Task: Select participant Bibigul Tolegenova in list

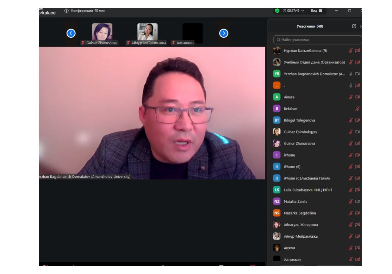Action: [x=299, y=120]
